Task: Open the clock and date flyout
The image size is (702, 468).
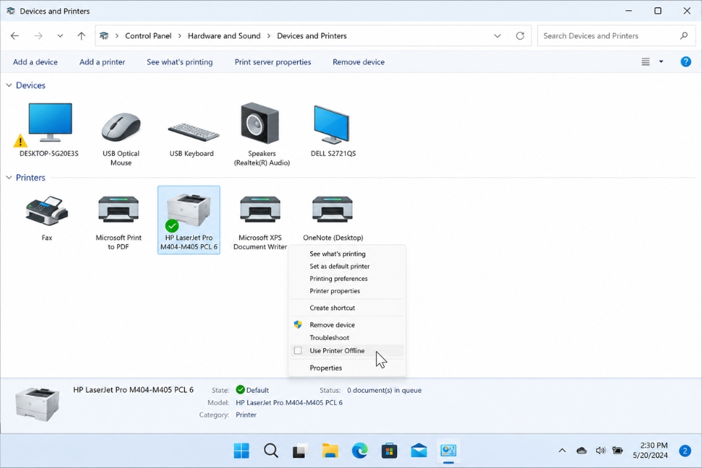Action: click(x=651, y=450)
